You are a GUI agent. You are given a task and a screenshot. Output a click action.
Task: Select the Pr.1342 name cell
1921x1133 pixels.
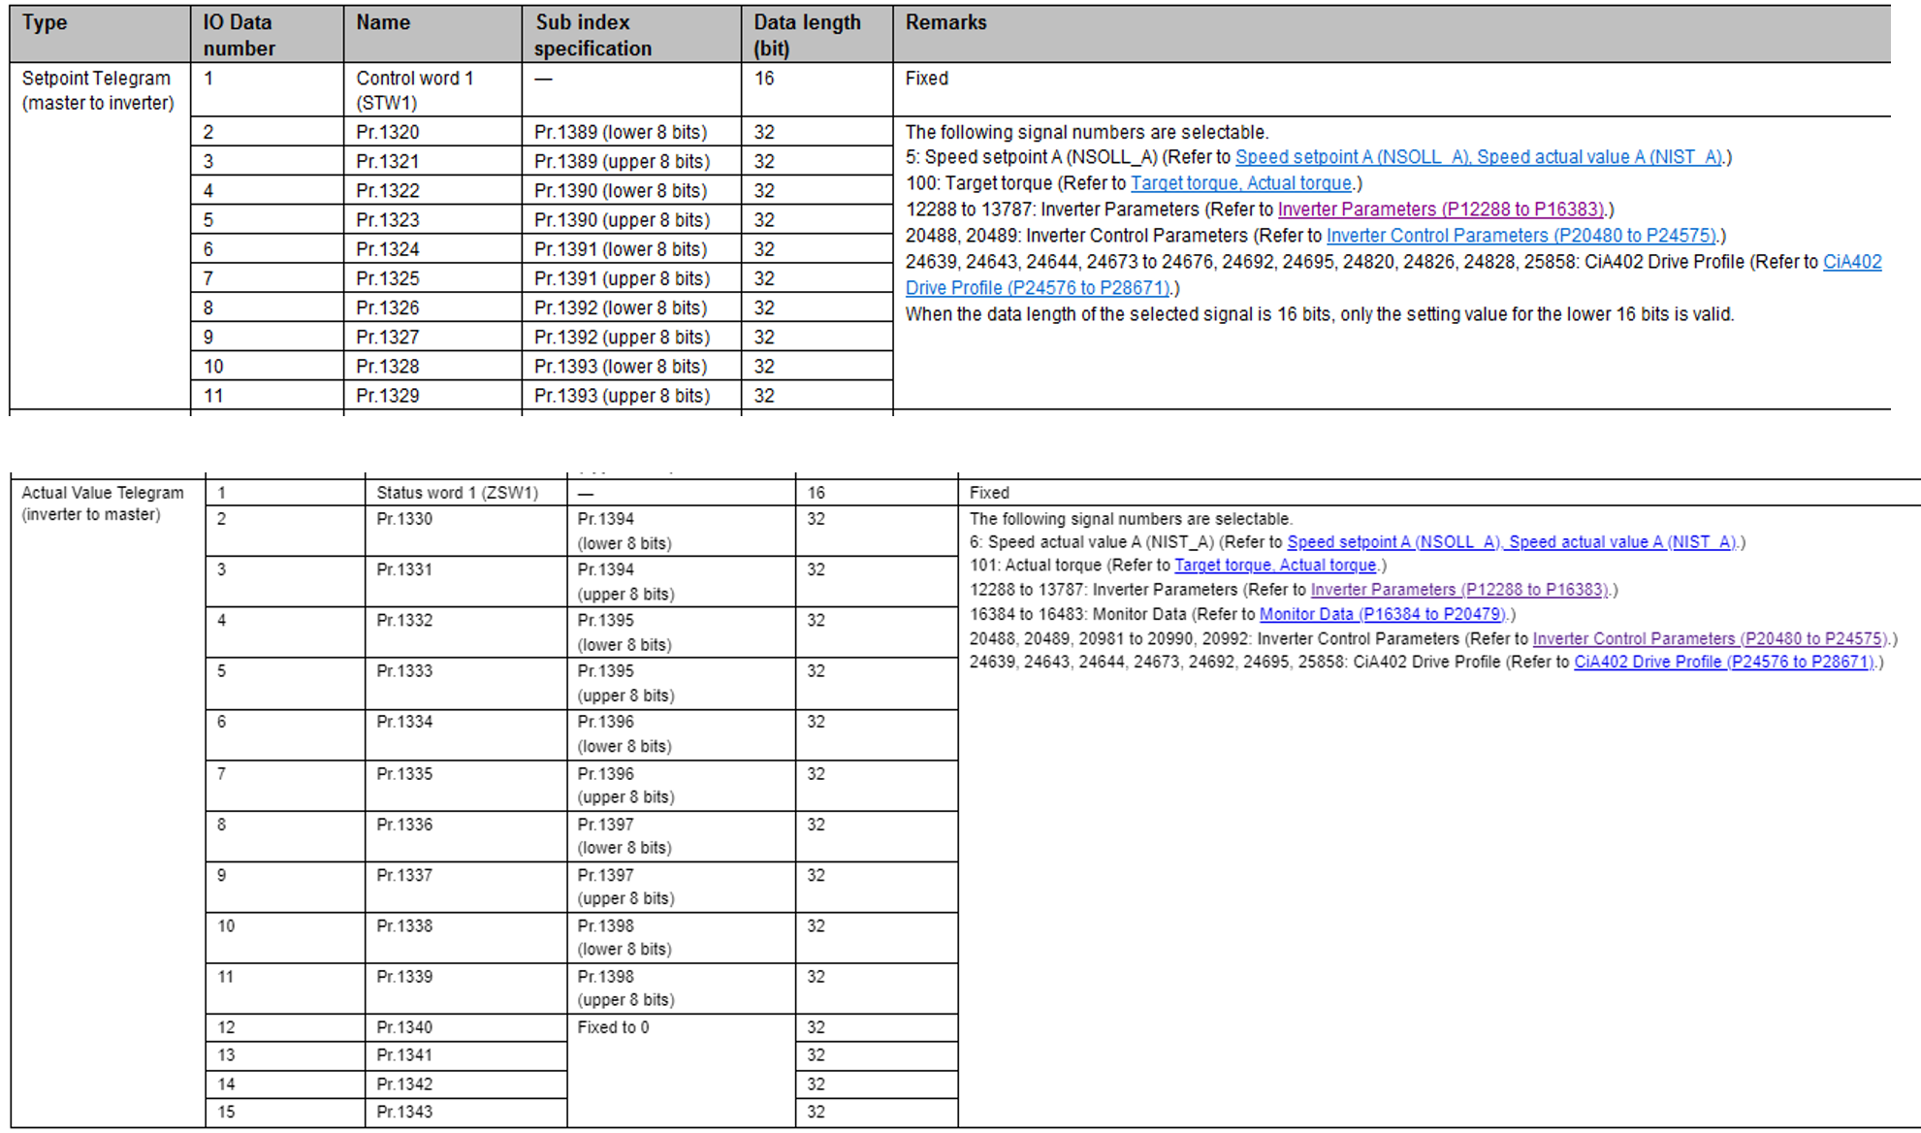tap(465, 1084)
